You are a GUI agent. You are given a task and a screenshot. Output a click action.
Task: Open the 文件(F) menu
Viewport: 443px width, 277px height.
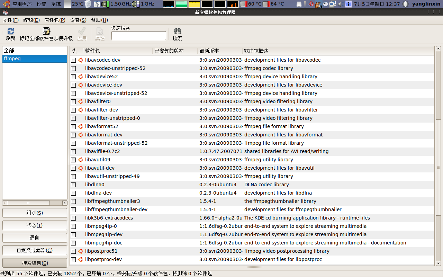[10, 20]
